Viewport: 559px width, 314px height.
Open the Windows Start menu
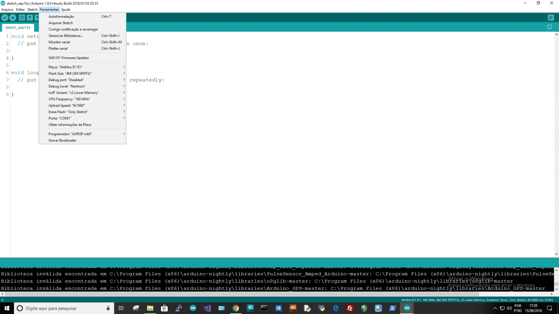click(x=7, y=308)
